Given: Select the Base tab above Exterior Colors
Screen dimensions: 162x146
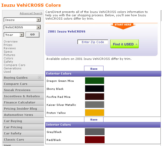Looking at the screenshot, I should [x=94, y=69].
